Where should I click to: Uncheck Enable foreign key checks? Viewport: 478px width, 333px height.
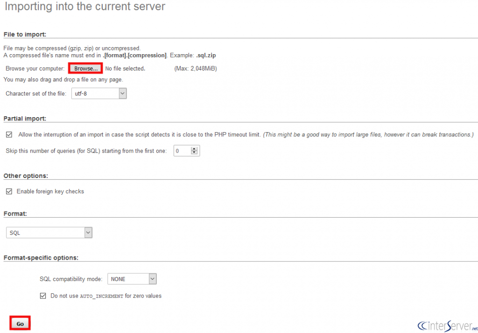[x=9, y=191]
